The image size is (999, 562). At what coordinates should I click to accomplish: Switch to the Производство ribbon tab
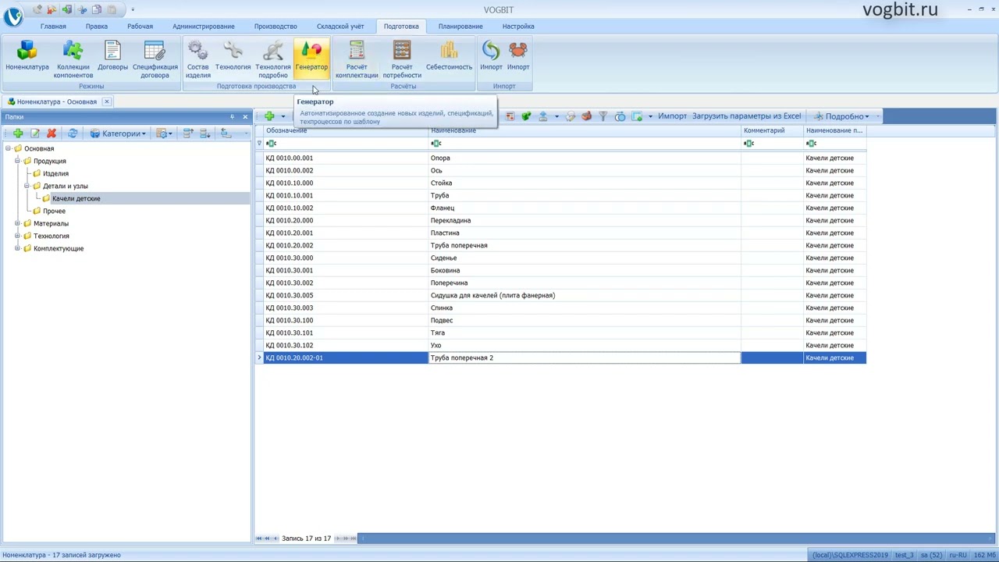pyautogui.click(x=276, y=27)
